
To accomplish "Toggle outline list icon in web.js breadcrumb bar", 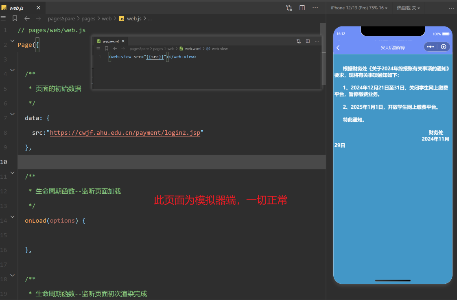I will 3,18.
